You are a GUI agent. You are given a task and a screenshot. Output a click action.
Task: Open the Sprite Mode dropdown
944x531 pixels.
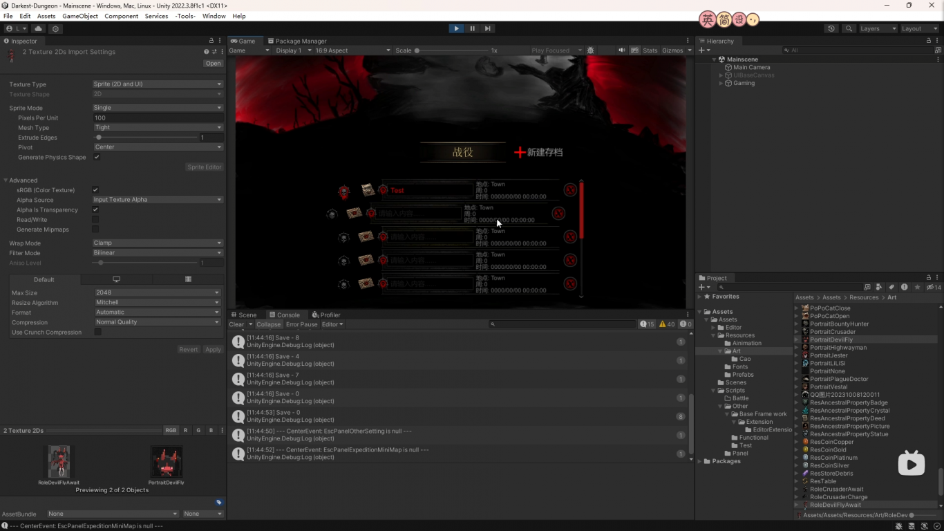[x=158, y=108]
